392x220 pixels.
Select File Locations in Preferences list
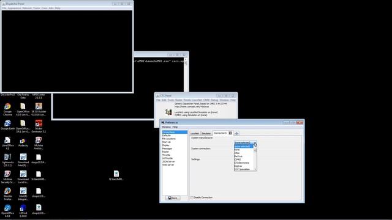175,139
